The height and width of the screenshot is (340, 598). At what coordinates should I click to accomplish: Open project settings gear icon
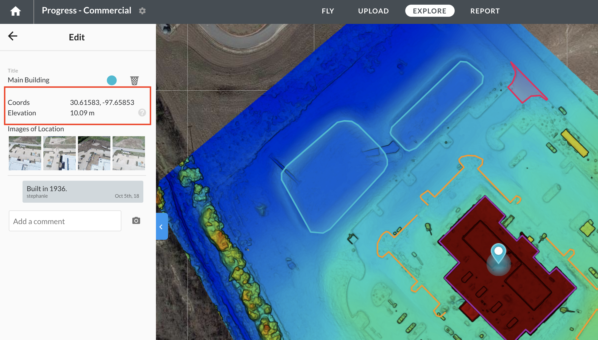142,11
